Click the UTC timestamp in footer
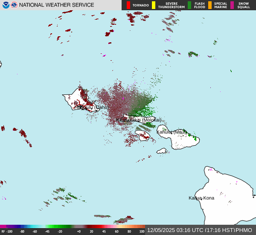 click(180, 230)
